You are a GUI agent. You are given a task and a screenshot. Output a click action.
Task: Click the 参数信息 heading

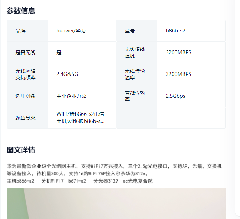tap(21, 11)
